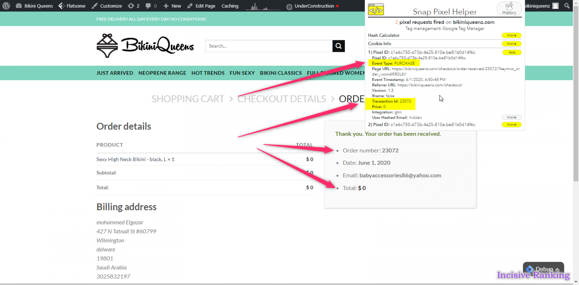Go to SHOPPING CART breadcrumb step
Screen dimensions: 579x285
pos(188,99)
